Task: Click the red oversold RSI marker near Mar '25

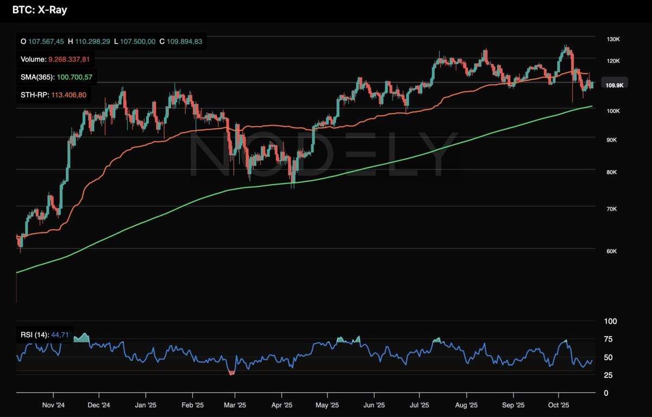Action: pos(232,372)
